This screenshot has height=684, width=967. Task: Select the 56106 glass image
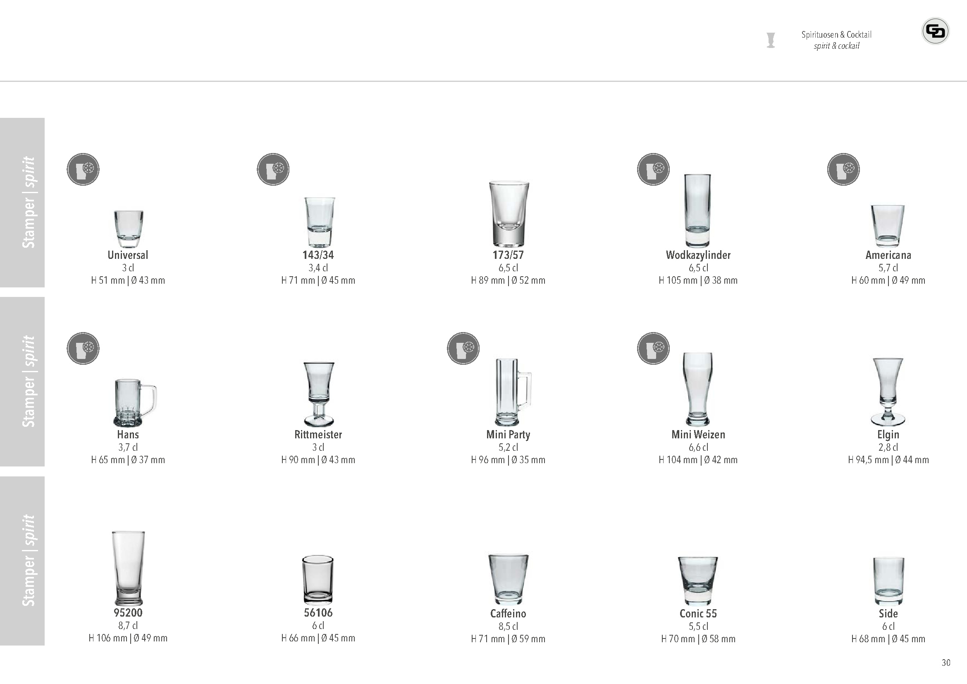pyautogui.click(x=318, y=579)
